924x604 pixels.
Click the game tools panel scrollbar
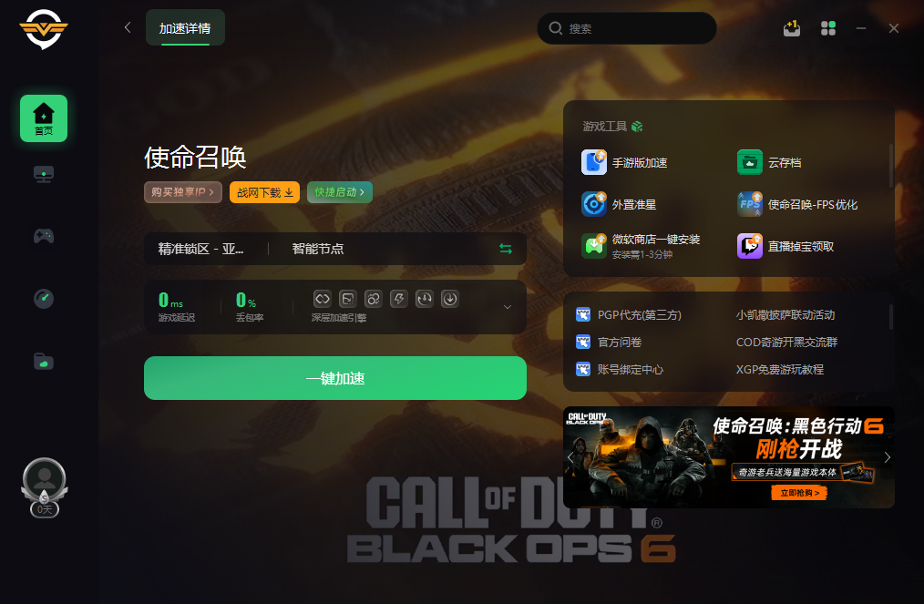click(890, 166)
